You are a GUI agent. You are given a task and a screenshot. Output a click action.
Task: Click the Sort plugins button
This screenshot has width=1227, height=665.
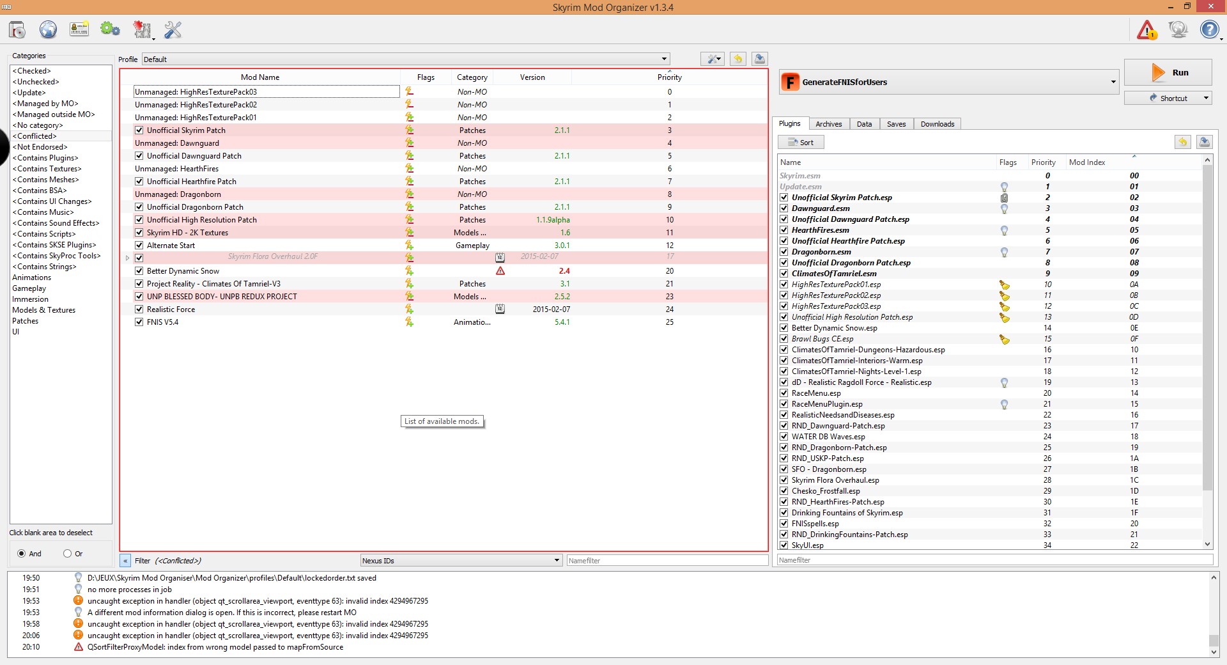click(801, 142)
